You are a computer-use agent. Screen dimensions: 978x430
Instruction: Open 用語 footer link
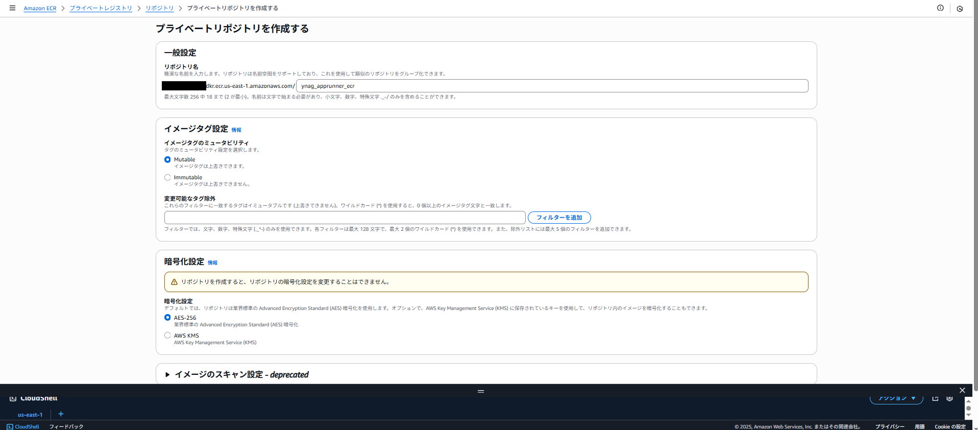tap(919, 426)
